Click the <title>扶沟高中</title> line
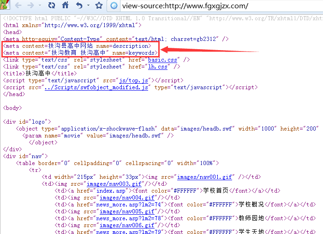323x234 pixels. coord(40,74)
